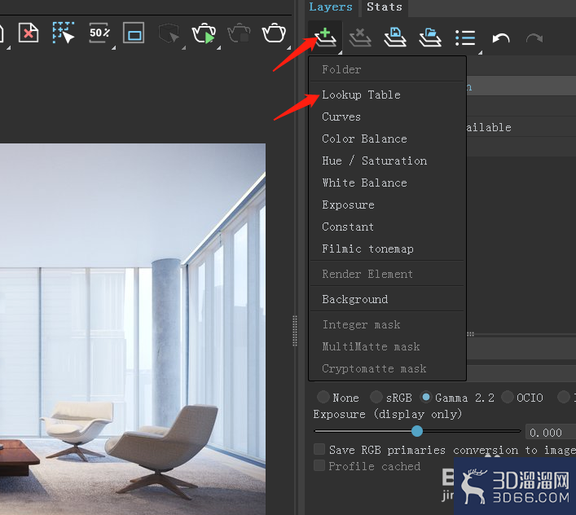576x515 pixels.
Task: Click the render teapot icon
Action: point(274,33)
